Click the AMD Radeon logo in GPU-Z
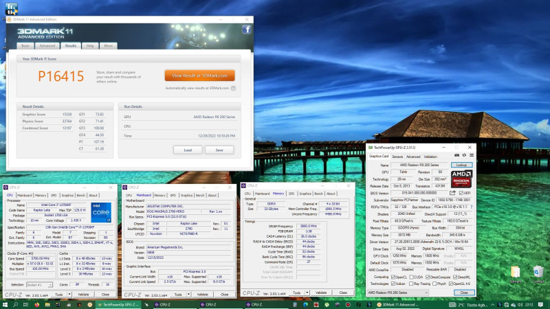The image size is (550, 309). (x=461, y=179)
